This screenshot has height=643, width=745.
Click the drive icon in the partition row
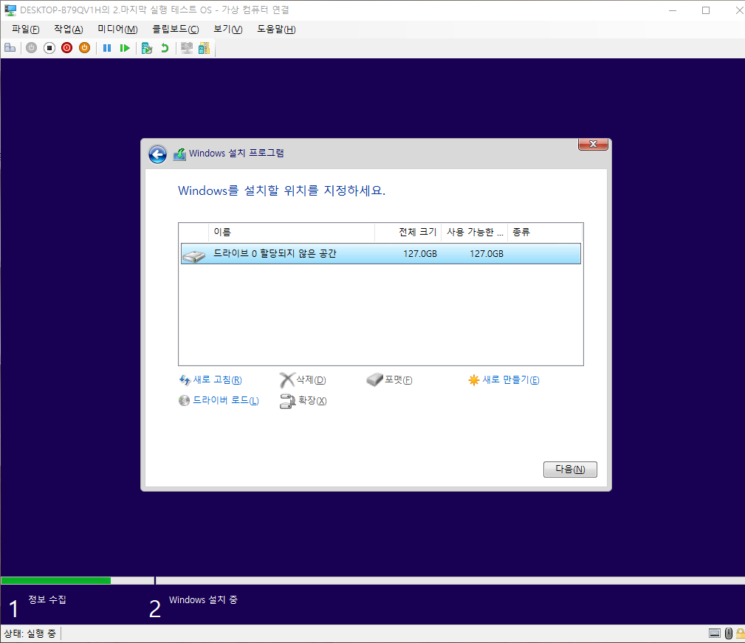click(x=194, y=256)
